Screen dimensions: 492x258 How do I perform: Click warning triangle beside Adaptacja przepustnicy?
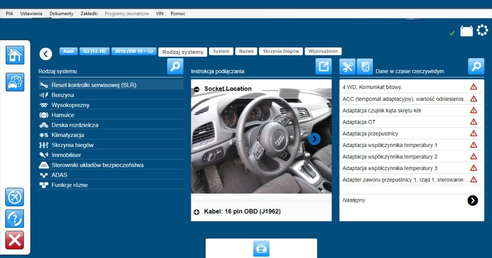[x=473, y=134]
